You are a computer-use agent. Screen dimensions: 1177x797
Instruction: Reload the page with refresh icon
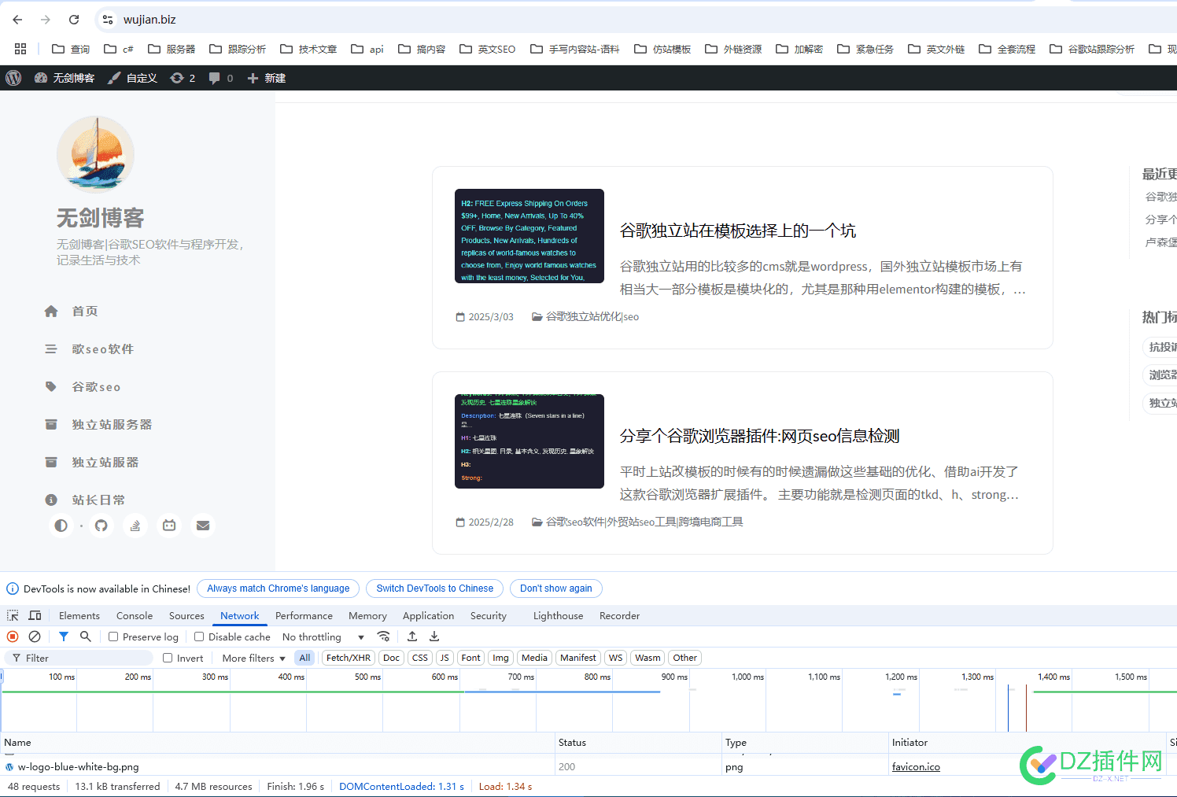click(x=74, y=20)
